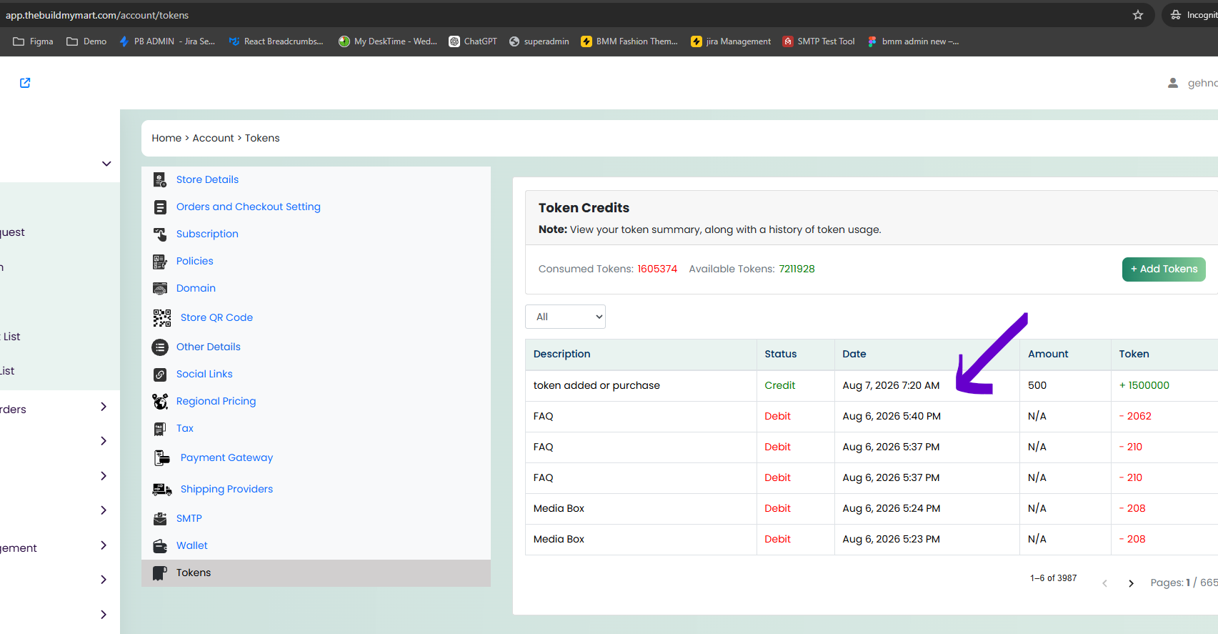Click the Date column header

tap(854, 354)
